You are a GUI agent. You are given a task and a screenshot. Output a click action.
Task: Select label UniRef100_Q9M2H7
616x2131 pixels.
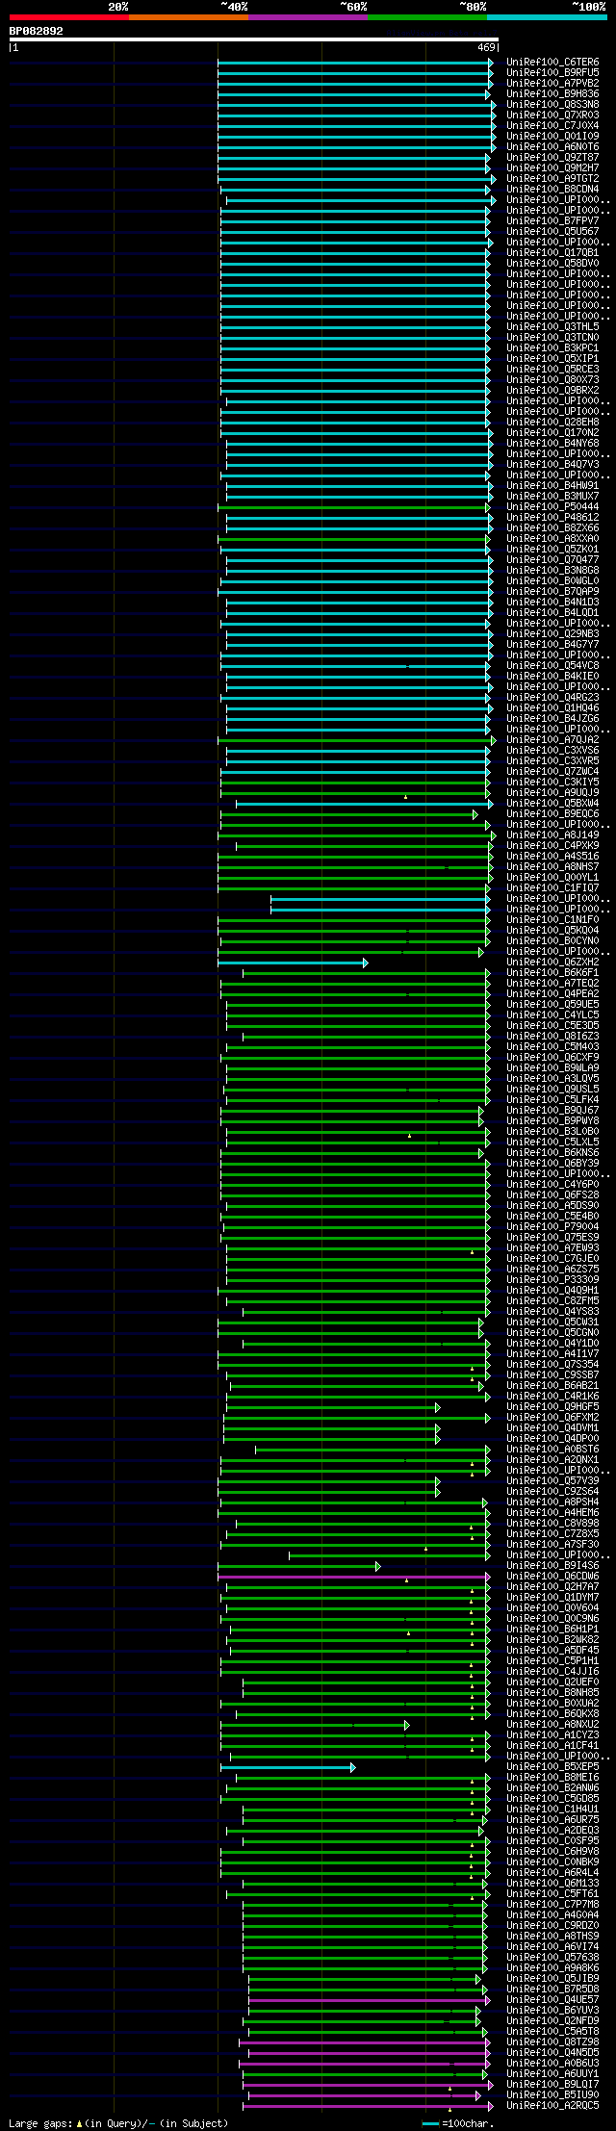pos(552,168)
